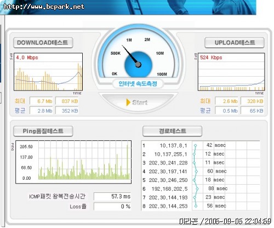Click the 42 msec latency value
The image size is (274, 228).
coord(216,145)
